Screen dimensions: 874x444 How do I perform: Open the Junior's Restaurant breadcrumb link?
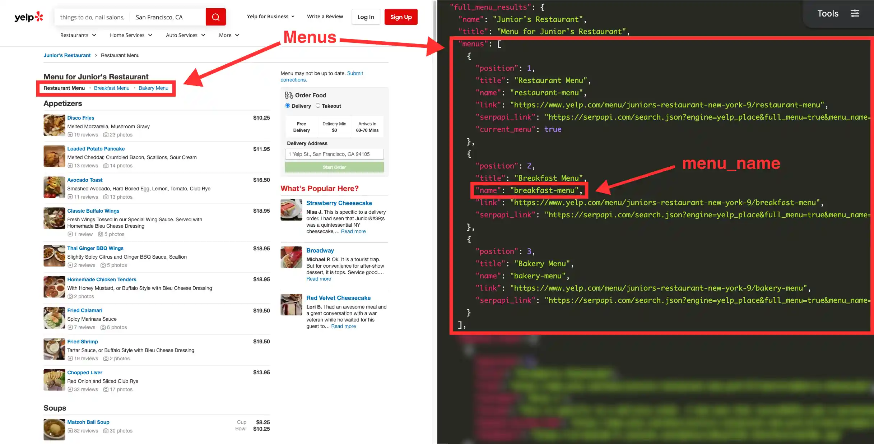[67, 55]
